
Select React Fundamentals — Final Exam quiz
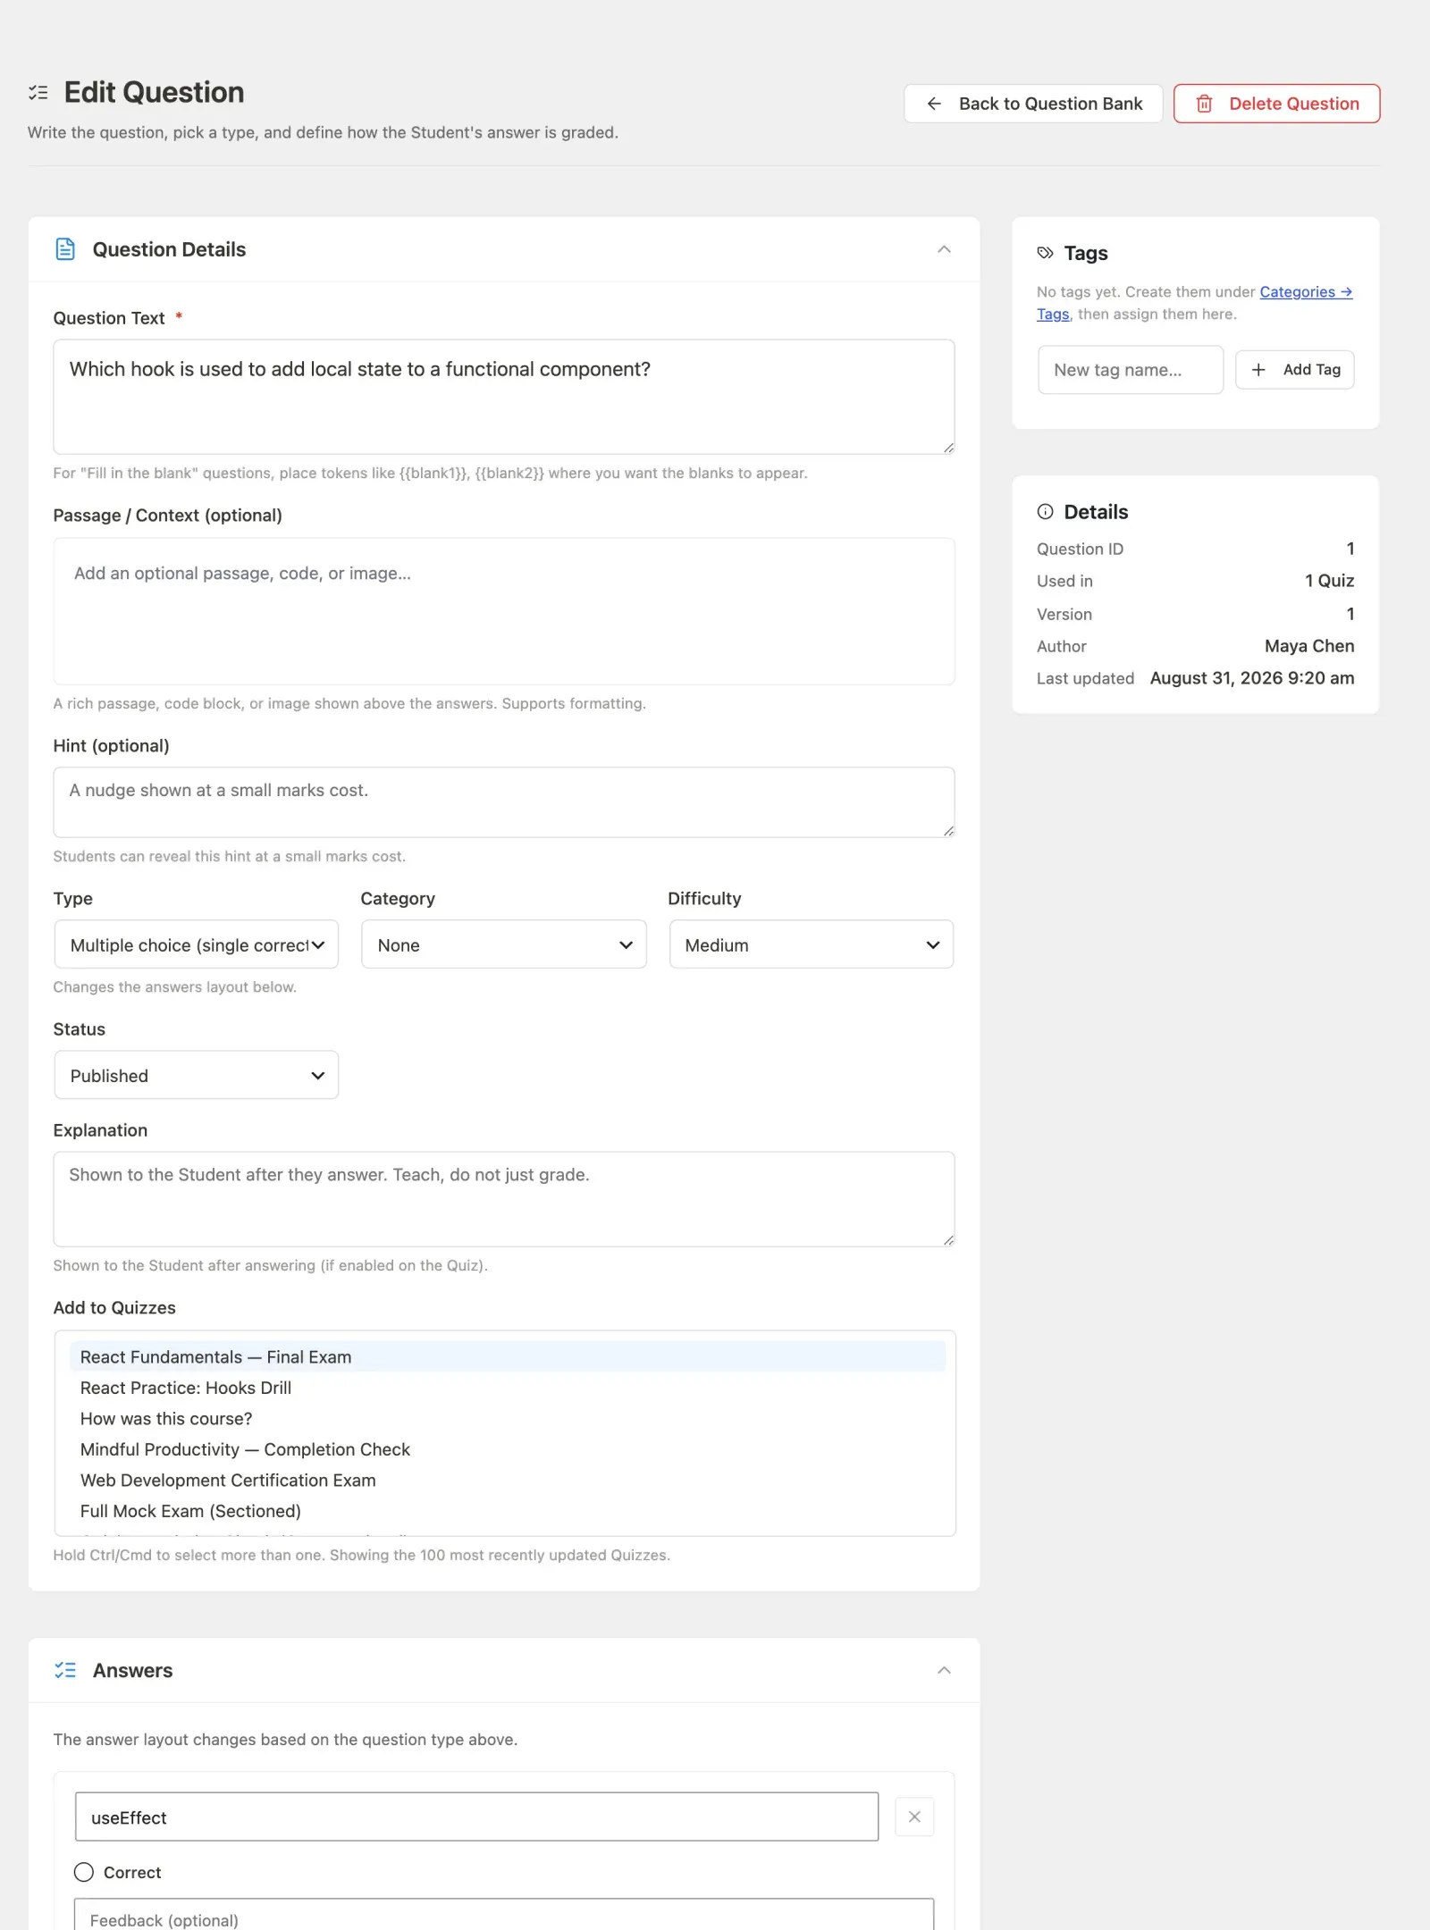pos(507,1356)
